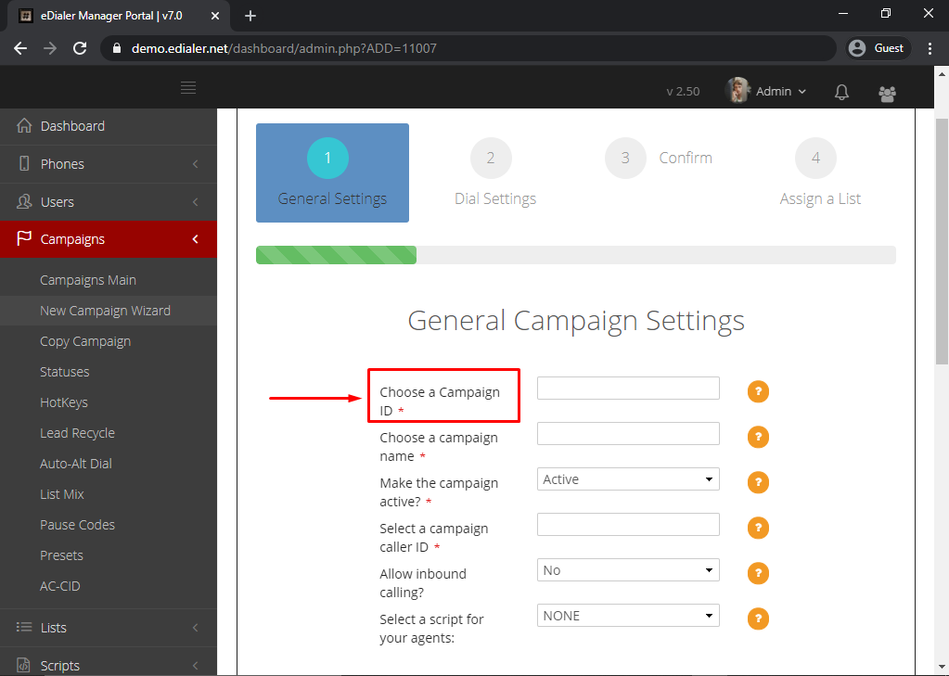Viewport: 949px width, 676px height.
Task: Toggle the sidebar hamburger menu
Action: pyautogui.click(x=188, y=88)
